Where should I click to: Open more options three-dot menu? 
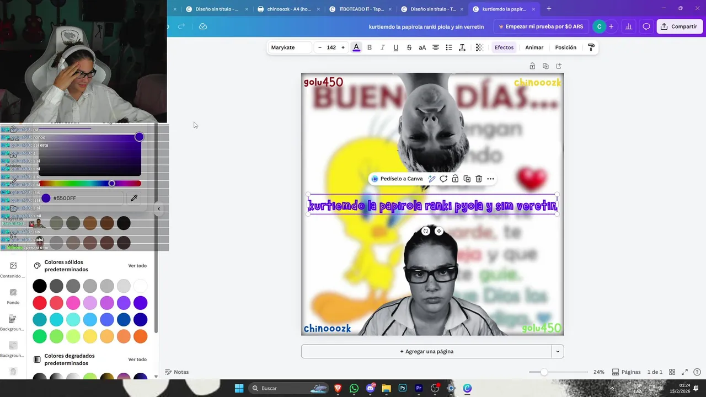click(x=490, y=179)
